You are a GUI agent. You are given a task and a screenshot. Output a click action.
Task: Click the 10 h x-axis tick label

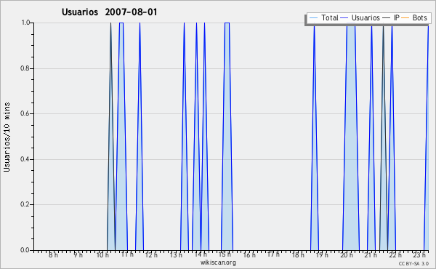pyautogui.click(x=102, y=254)
